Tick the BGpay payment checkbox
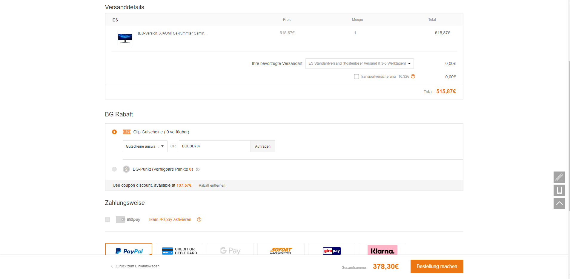The image size is (570, 279). [x=107, y=219]
